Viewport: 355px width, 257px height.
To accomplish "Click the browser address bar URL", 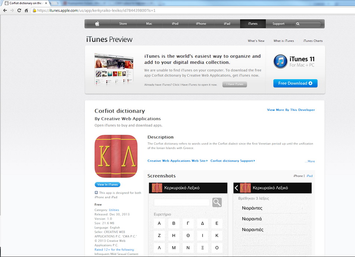I will 96,10.
